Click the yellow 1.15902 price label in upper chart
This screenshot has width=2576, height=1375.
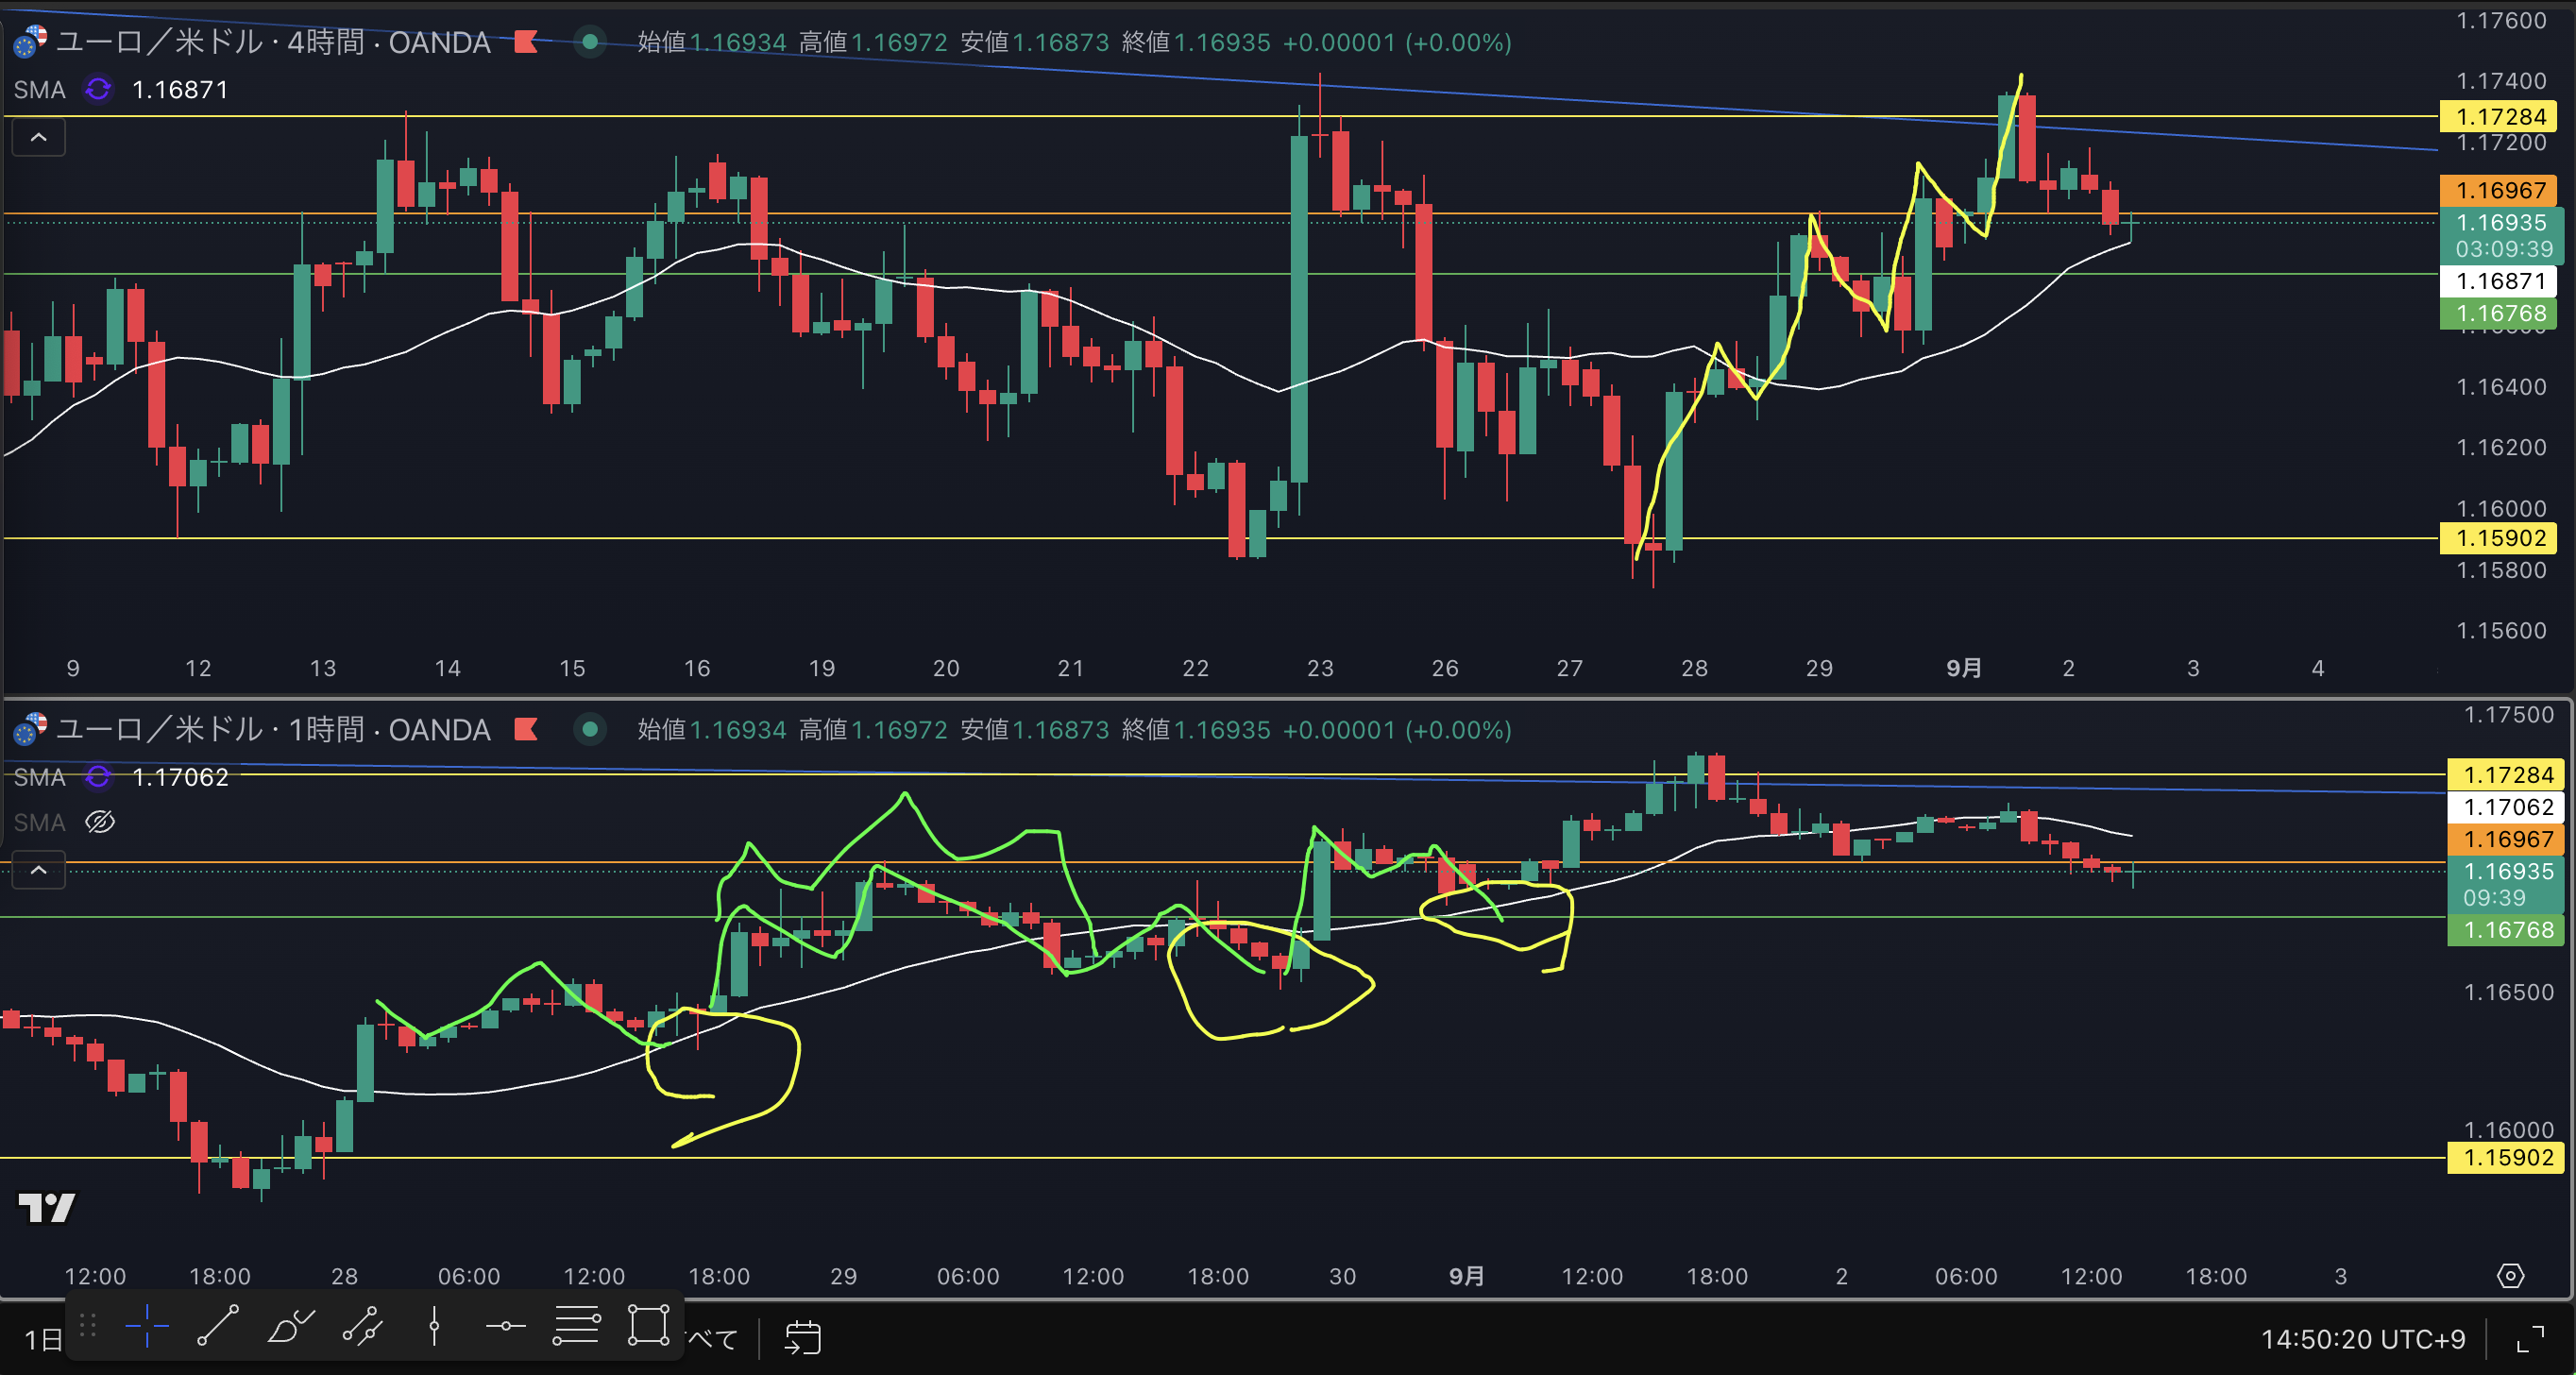(2499, 538)
